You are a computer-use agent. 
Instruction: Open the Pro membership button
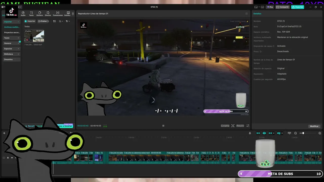(269, 7)
